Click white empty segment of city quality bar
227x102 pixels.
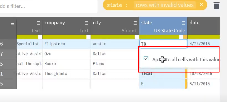[137, 37]
